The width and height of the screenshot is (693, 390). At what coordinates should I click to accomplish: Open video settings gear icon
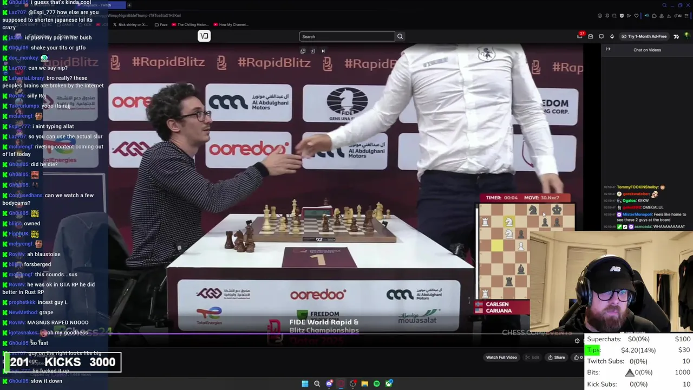pyautogui.click(x=577, y=341)
